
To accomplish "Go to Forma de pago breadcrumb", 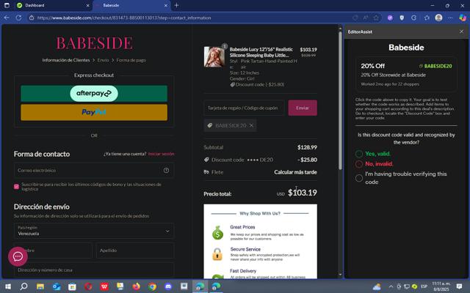I will pos(131,60).
